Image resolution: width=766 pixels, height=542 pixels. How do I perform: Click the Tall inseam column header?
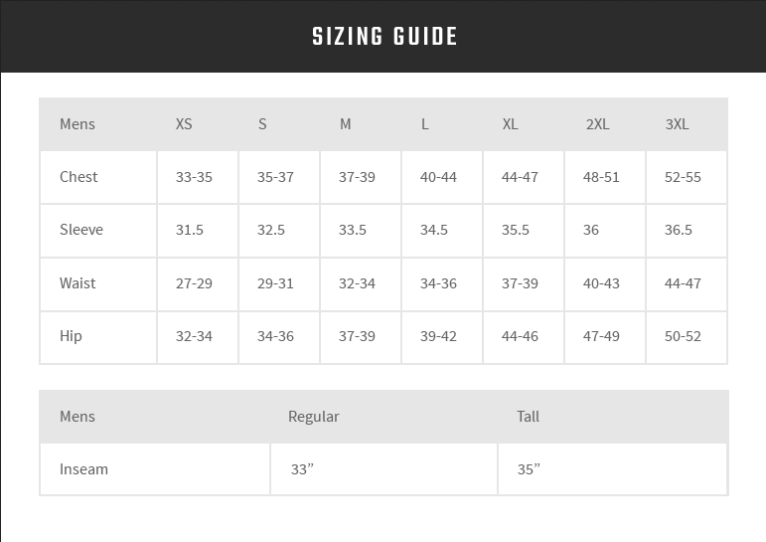pyautogui.click(x=528, y=417)
